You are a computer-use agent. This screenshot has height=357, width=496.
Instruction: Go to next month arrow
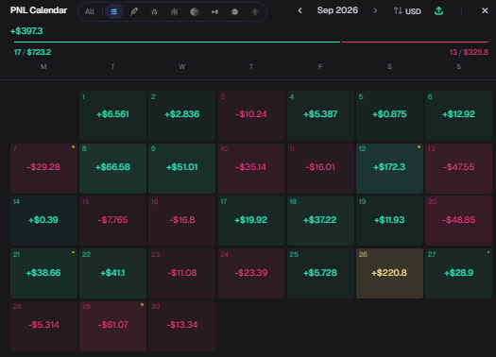pyautogui.click(x=375, y=10)
